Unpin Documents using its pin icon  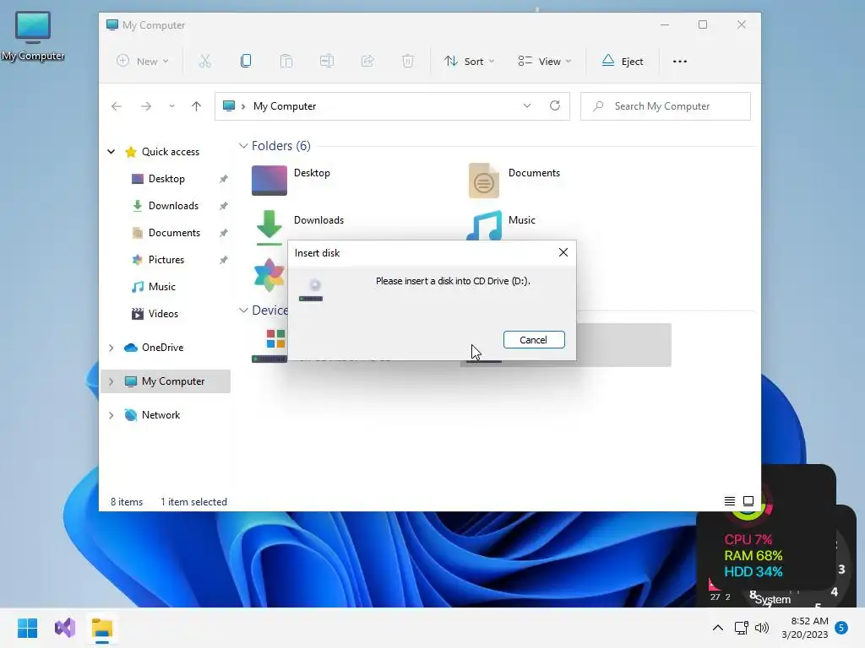coord(223,233)
